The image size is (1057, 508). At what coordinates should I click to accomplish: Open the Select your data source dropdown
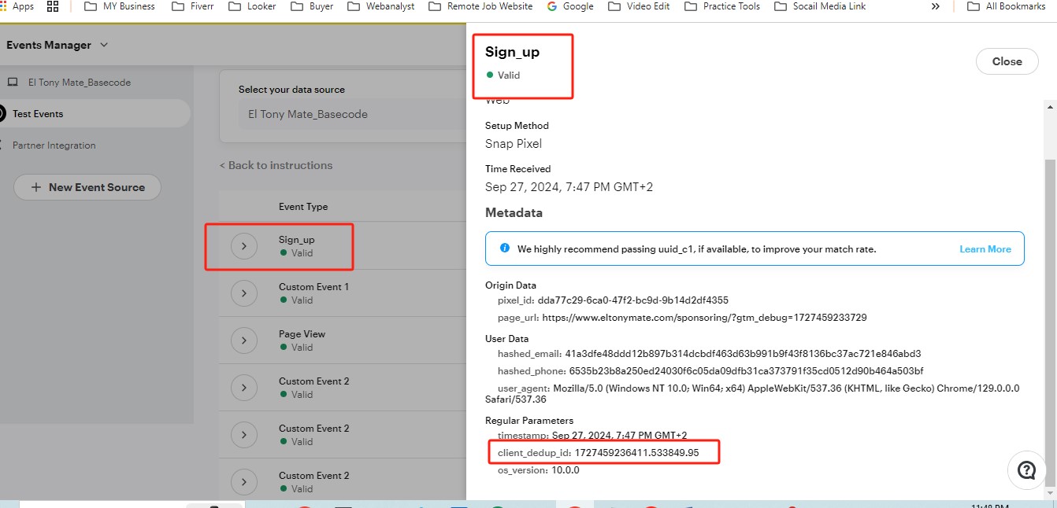tap(353, 114)
